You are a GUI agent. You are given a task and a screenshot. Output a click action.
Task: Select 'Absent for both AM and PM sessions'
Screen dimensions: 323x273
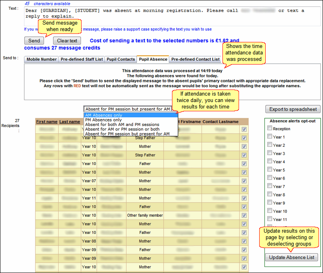pos(131,125)
